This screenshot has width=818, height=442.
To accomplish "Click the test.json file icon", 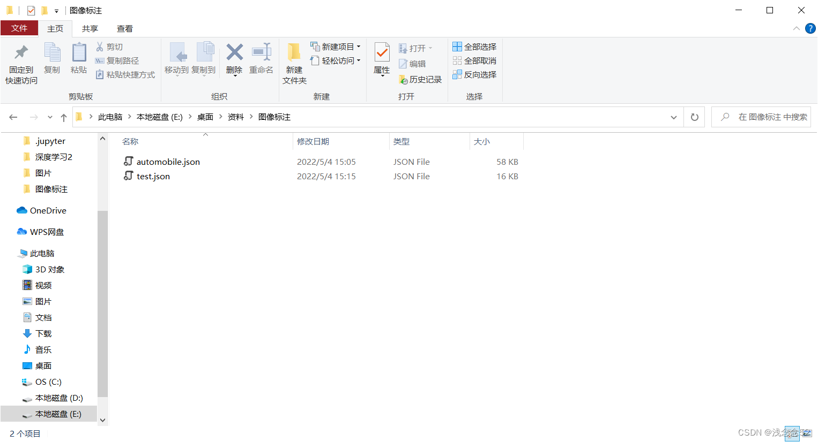I will tap(128, 176).
